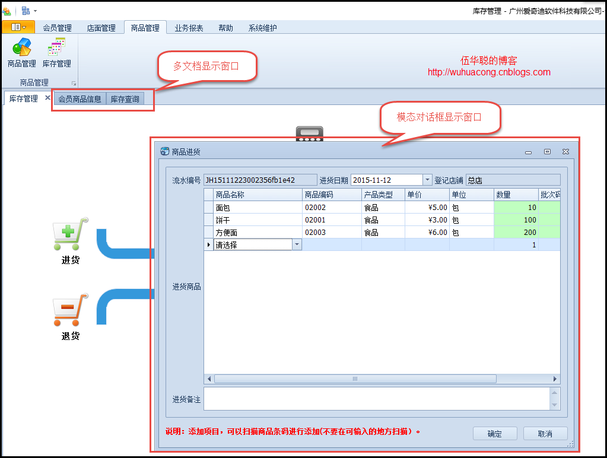607x458 pixels.
Task: Click the 库存管理 ribbon icon
Action: point(56,53)
